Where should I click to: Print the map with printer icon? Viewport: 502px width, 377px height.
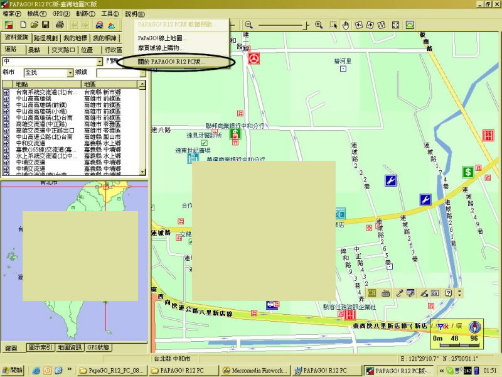[60, 25]
